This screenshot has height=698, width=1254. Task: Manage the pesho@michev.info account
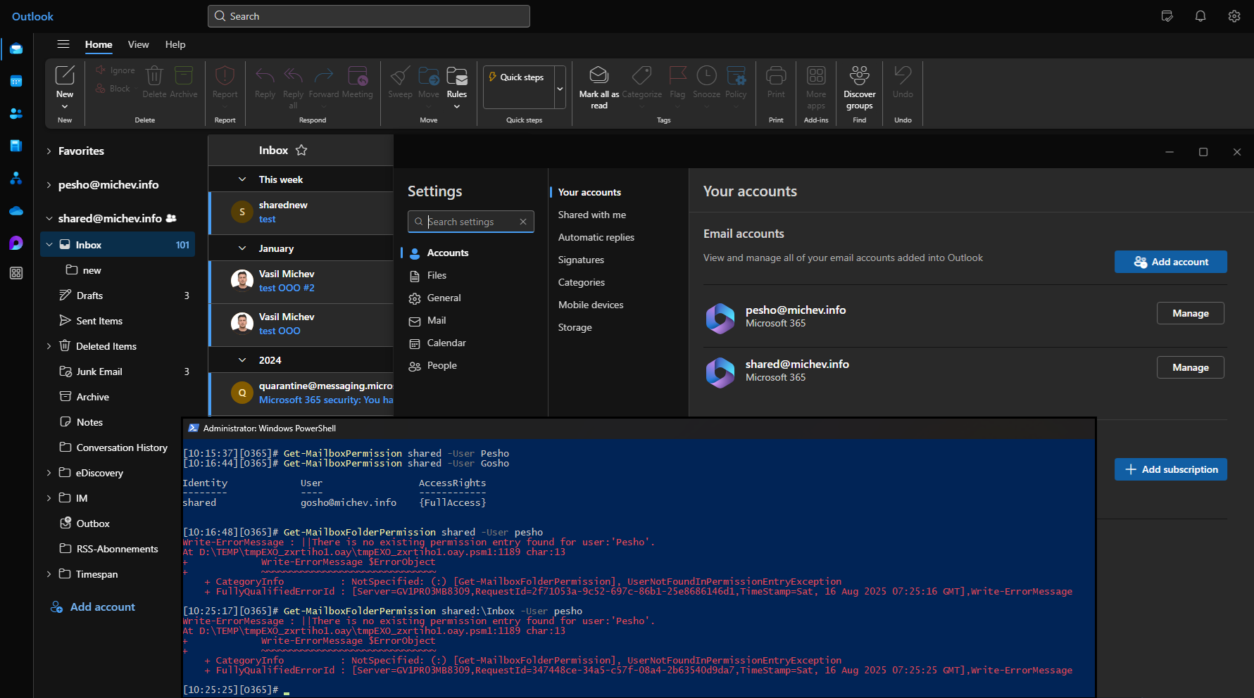pos(1190,313)
